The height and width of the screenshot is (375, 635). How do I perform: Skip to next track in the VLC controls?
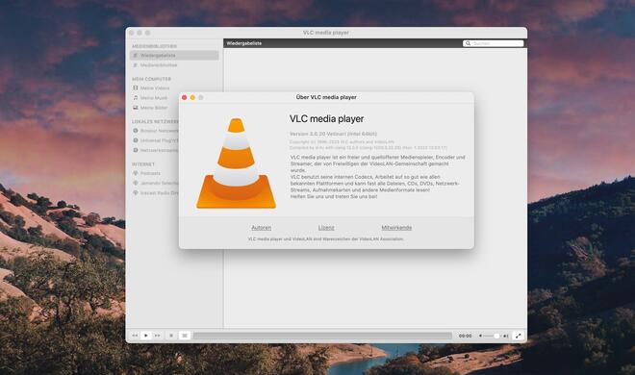pyautogui.click(x=157, y=336)
